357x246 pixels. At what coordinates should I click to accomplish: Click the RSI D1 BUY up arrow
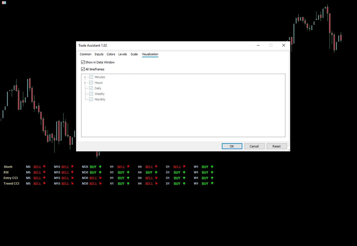pyautogui.click(x=184, y=172)
